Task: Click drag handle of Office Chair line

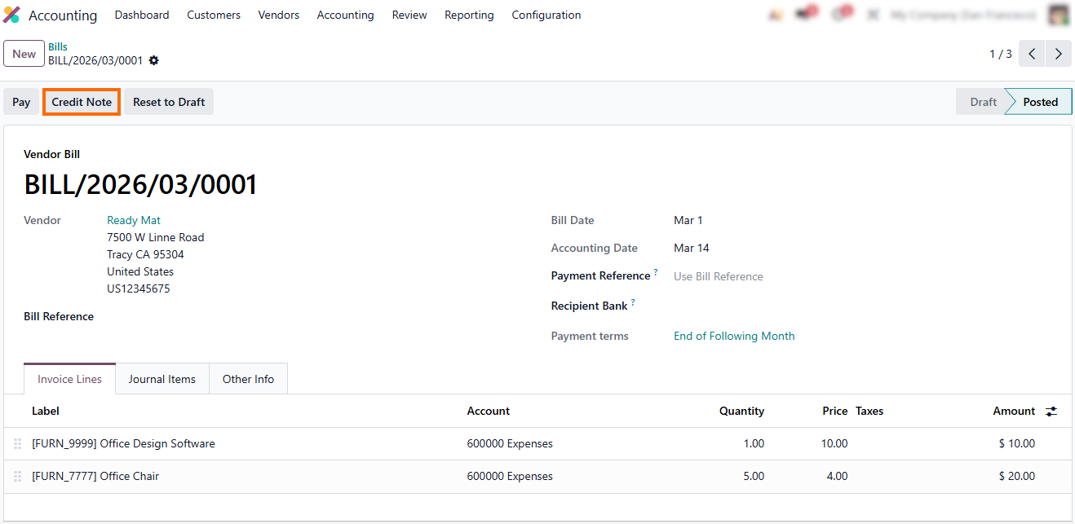Action: click(18, 477)
